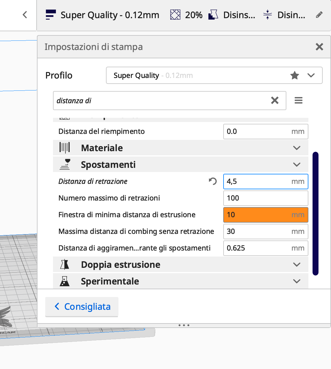Click the three-dot panel resize handle

pyautogui.click(x=184, y=325)
